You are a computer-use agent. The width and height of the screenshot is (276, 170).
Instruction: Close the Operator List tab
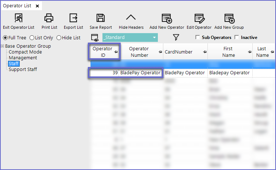pos(36,6)
